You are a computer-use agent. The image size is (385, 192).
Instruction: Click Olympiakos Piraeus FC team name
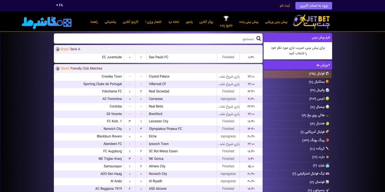pyautogui.click(x=166, y=129)
